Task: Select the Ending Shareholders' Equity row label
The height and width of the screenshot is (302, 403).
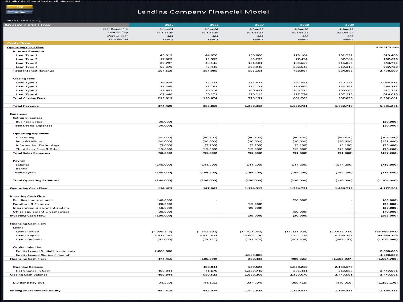Action: tap(35, 291)
